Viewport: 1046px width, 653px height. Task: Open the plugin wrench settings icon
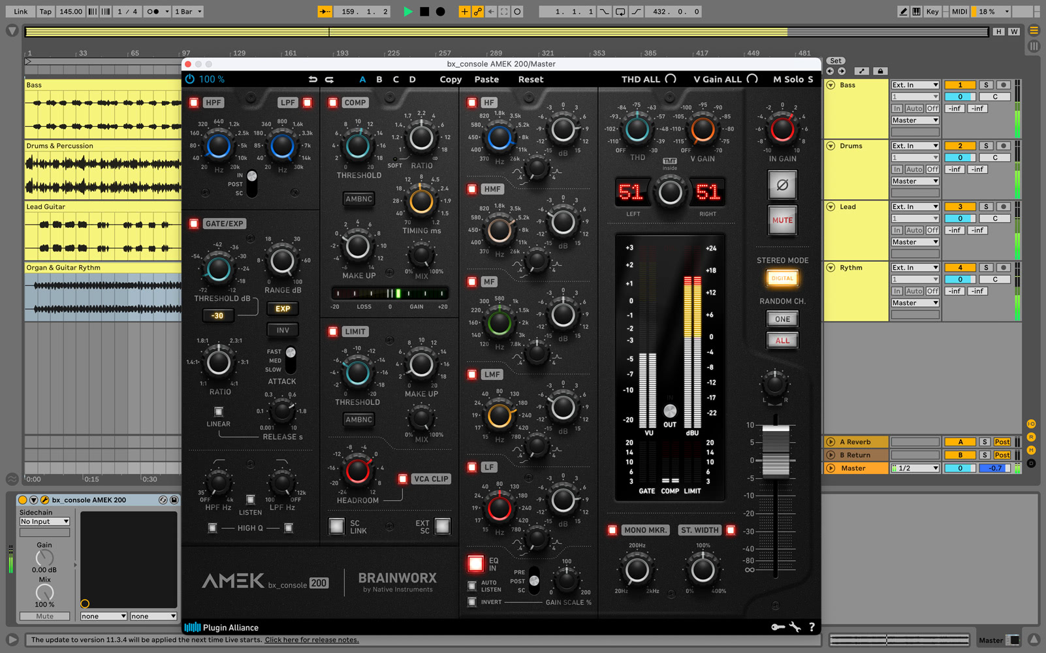(x=795, y=627)
